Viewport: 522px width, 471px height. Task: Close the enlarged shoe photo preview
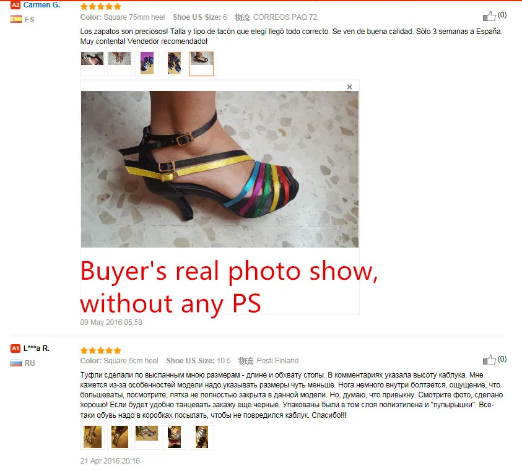click(x=349, y=87)
